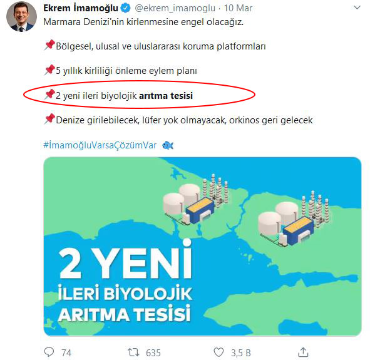Click the circled arıtma tesisi text

pyautogui.click(x=166, y=96)
